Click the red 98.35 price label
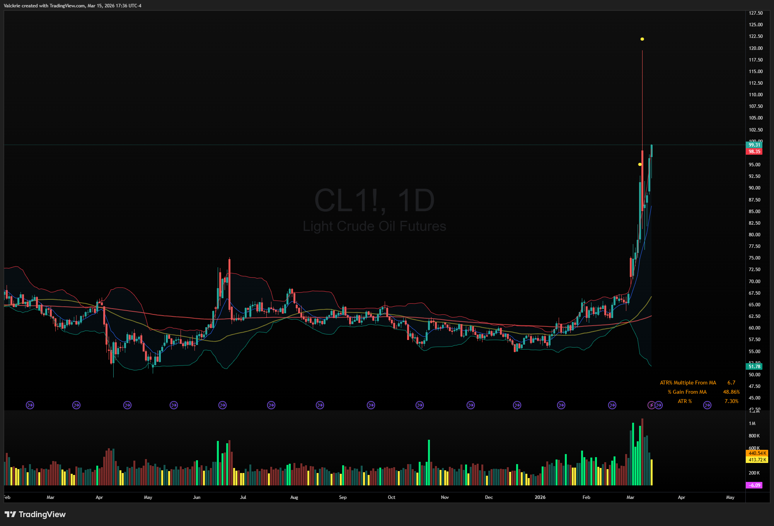Viewport: 774px width, 526px height. 754,152
